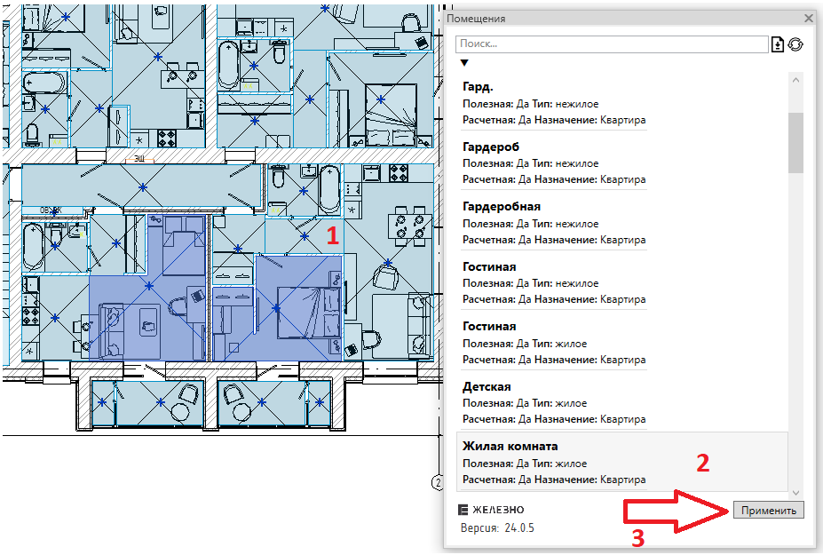Viewport: 823px width, 555px height.
Task: Click the list scrollbar up arrow
Action: (x=795, y=80)
